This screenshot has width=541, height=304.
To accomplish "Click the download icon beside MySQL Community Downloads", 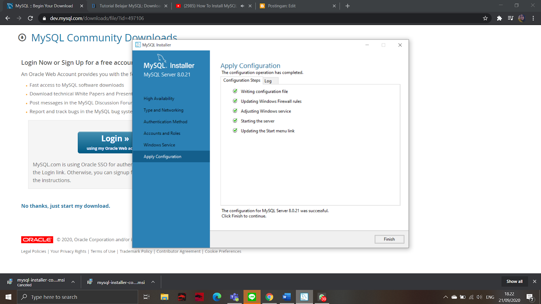I will click(x=22, y=37).
